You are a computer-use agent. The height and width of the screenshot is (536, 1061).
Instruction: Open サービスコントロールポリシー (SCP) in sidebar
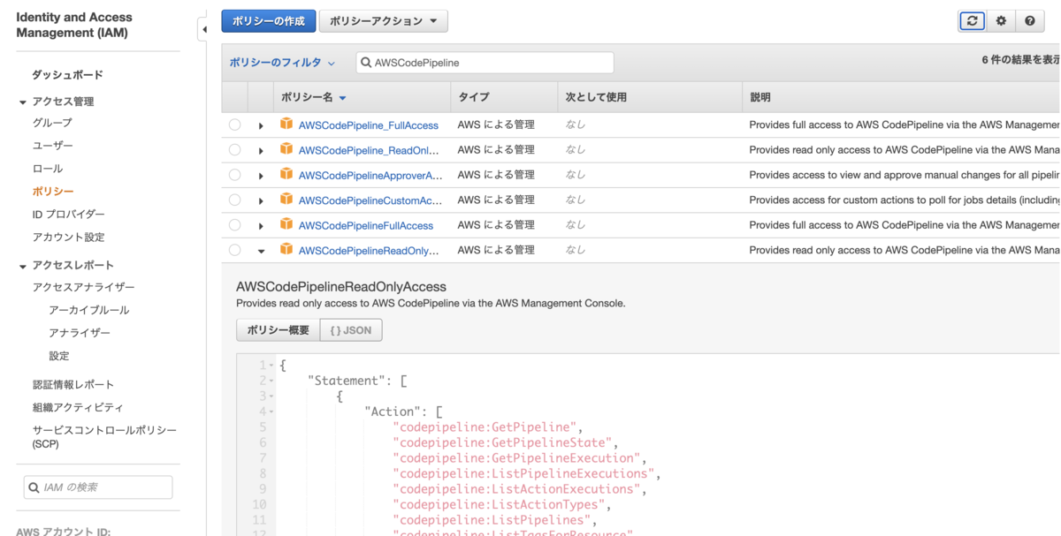pyautogui.click(x=104, y=437)
